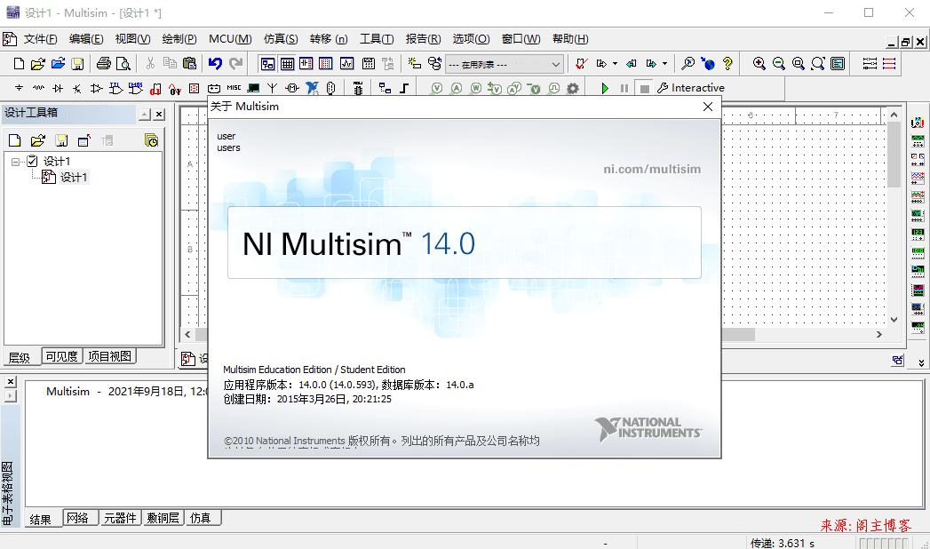The width and height of the screenshot is (930, 549).
Task: Expand the instruments toolbar overflow chevron
Action: click(921, 362)
